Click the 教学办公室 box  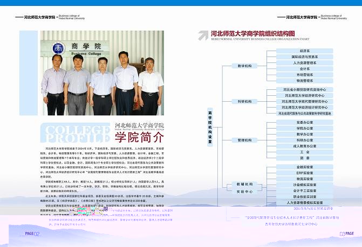point(304,134)
